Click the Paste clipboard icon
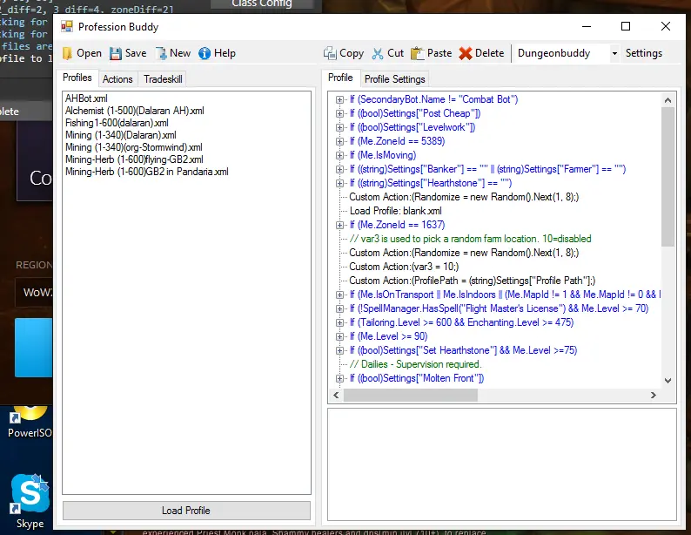The height and width of the screenshot is (535, 691). pos(417,53)
